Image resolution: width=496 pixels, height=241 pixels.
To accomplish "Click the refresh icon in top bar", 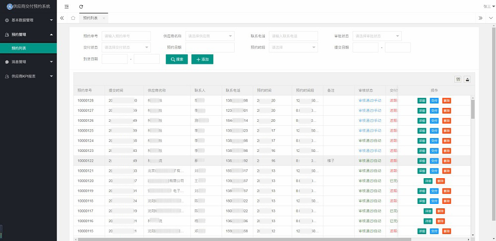I will tap(81, 6).
